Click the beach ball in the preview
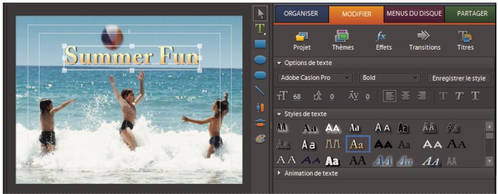 pos(112,37)
